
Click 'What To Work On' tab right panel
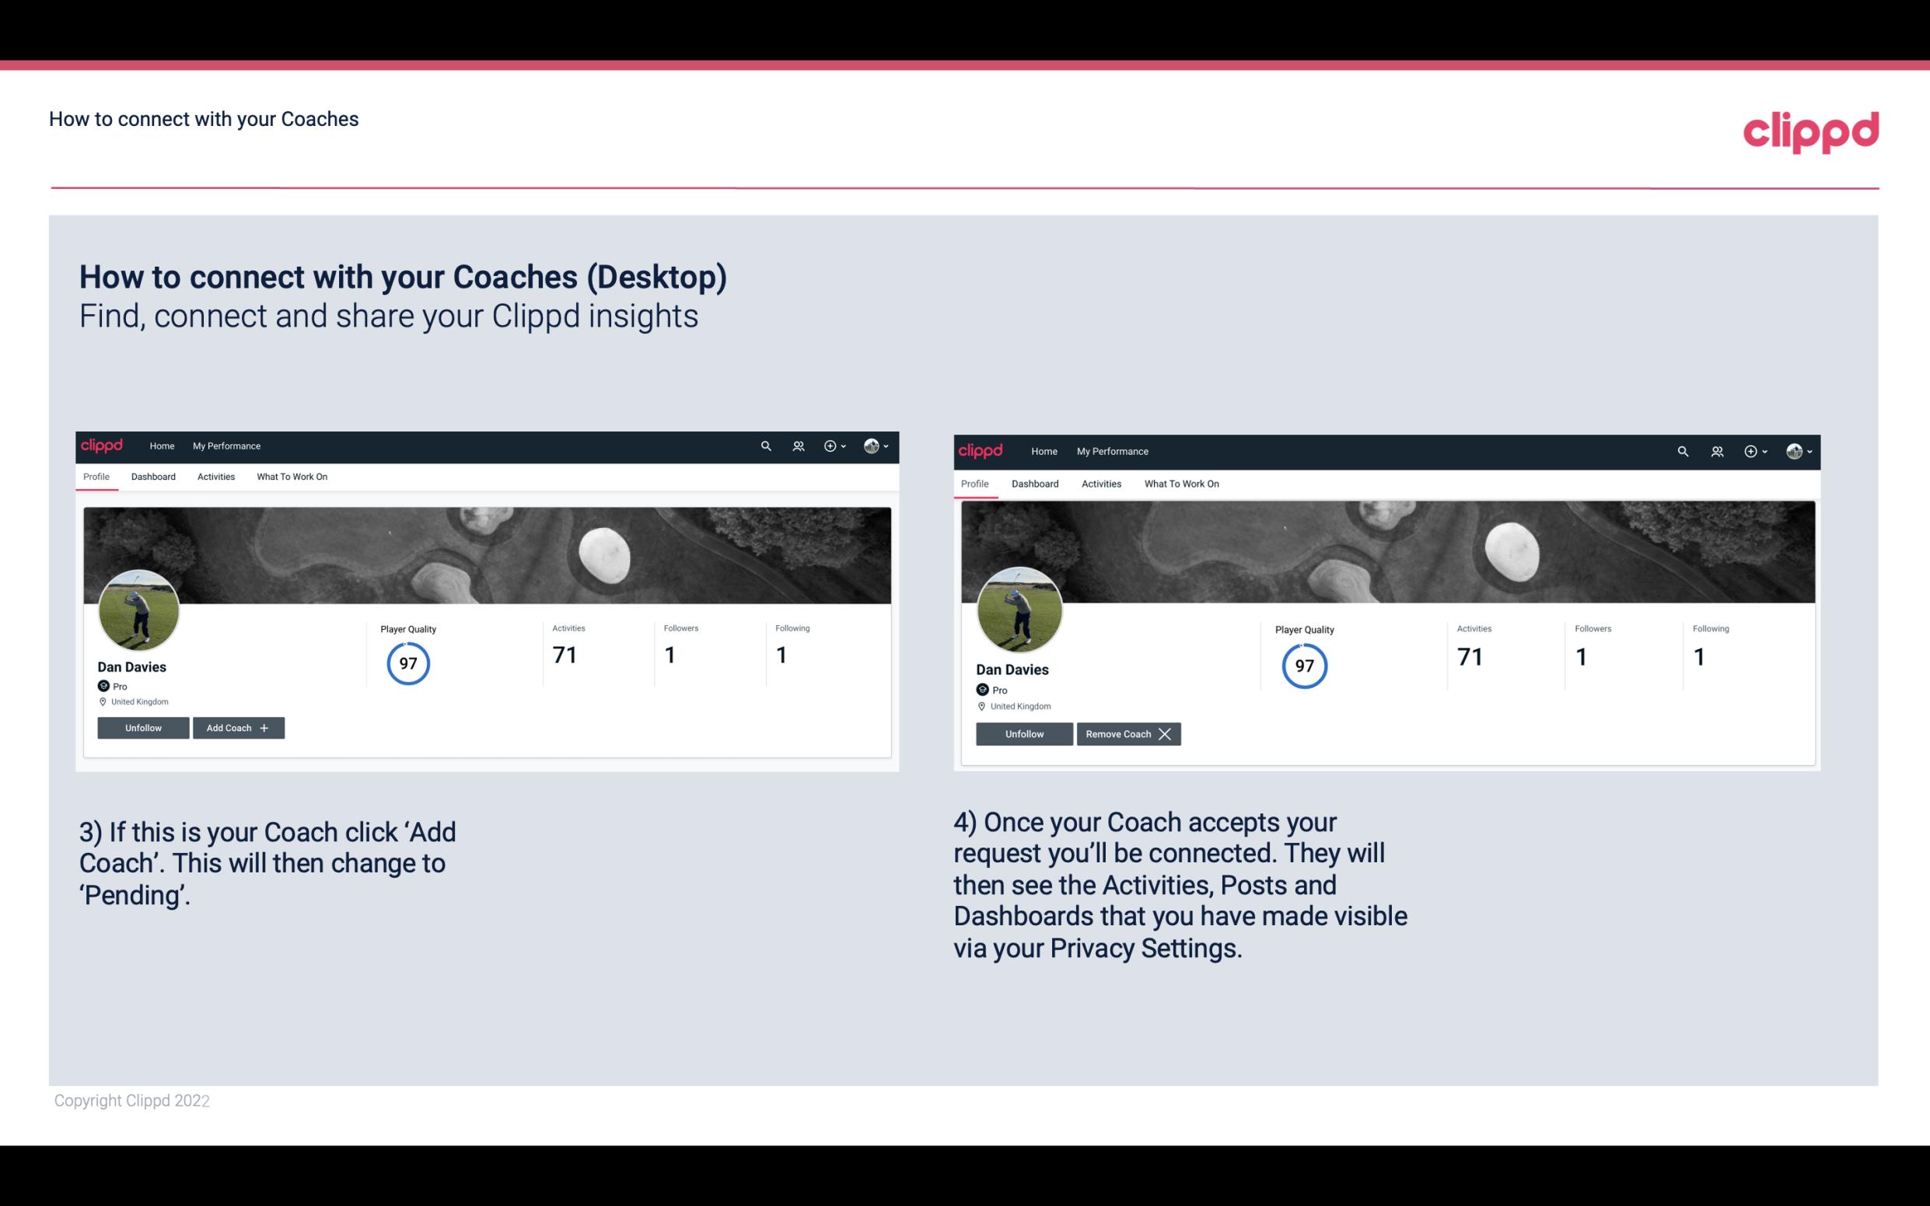pos(1181,484)
